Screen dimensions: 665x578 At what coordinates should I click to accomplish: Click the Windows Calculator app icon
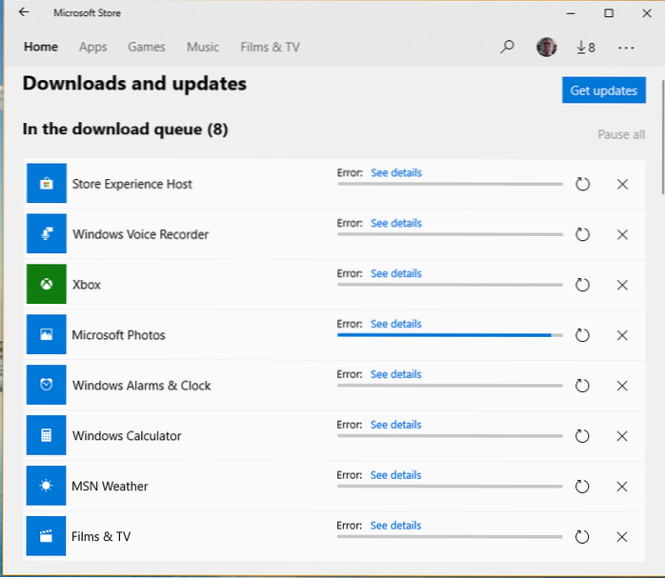pyautogui.click(x=47, y=436)
